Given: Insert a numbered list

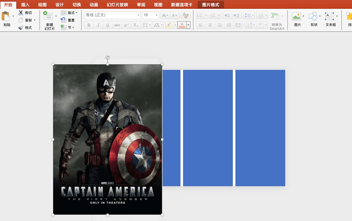Looking at the screenshot, I should [213, 15].
